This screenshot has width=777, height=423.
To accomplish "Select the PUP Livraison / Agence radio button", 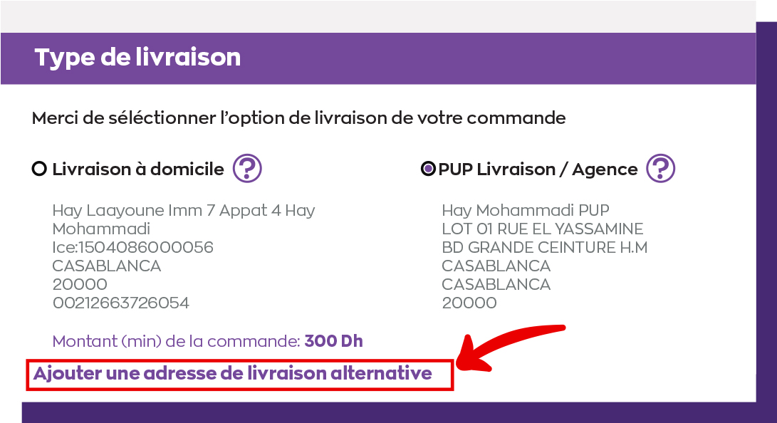I will (428, 169).
